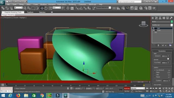Screen dimensions: 174x98
Task: Collapse the Parameters rollout
Action: coord(162,51)
